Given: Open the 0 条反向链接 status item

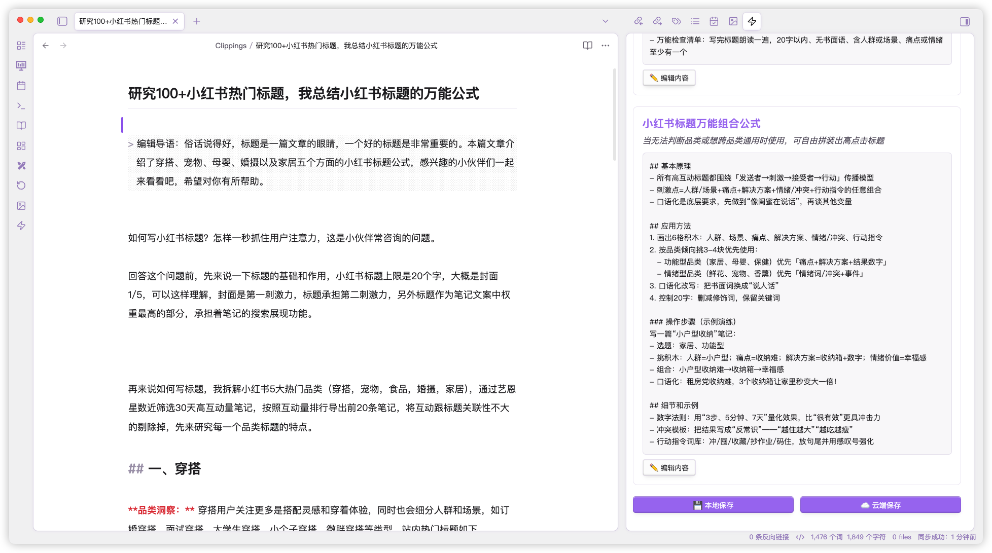Looking at the screenshot, I should point(769,537).
